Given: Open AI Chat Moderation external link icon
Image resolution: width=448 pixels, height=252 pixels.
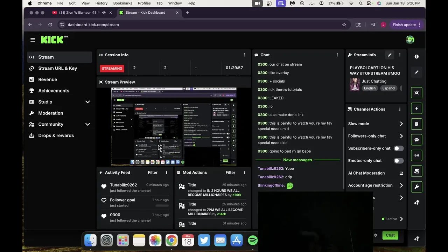Looking at the screenshot, I should pyautogui.click(x=401, y=173).
